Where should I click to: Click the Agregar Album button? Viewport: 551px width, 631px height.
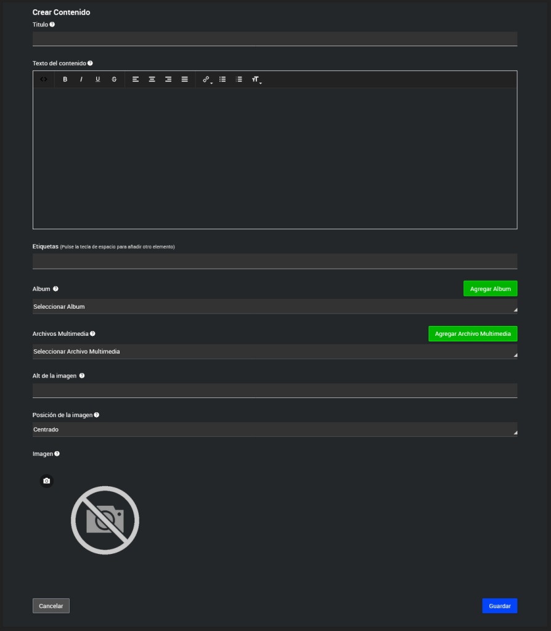(x=490, y=289)
